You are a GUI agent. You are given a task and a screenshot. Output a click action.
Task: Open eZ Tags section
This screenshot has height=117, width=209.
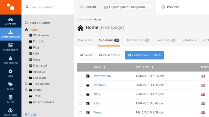(x=11, y=86)
